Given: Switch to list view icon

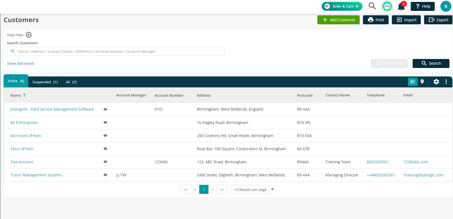Looking at the screenshot, I should pyautogui.click(x=413, y=82).
